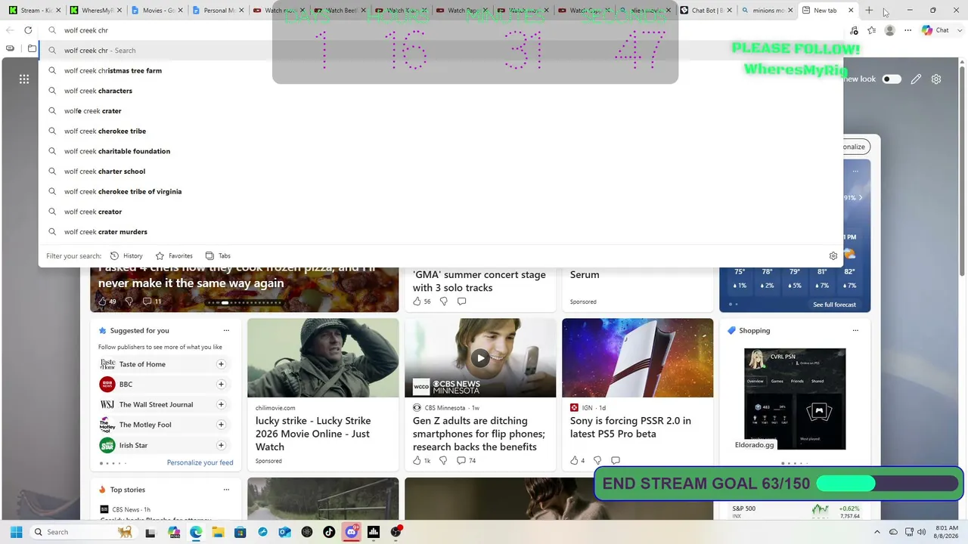Open the apps grid launcher icon
The width and height of the screenshot is (968, 544).
[x=24, y=79]
